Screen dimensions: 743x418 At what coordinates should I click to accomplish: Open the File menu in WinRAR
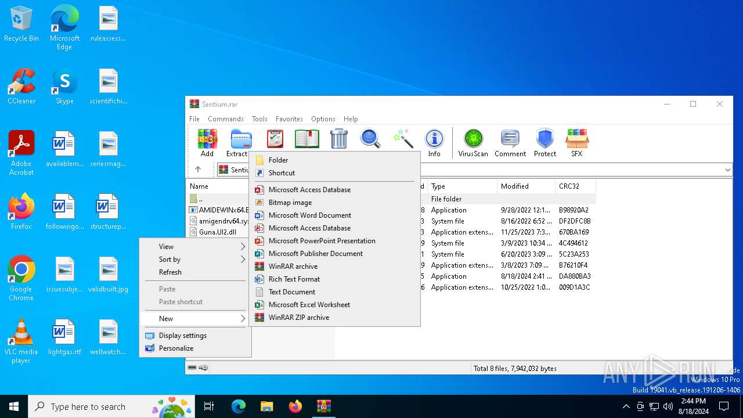tap(194, 119)
